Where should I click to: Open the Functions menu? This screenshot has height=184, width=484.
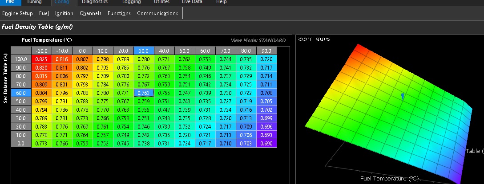pyautogui.click(x=119, y=13)
